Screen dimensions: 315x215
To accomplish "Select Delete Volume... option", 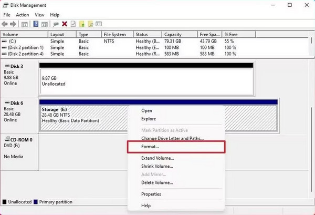I will click(176, 182).
